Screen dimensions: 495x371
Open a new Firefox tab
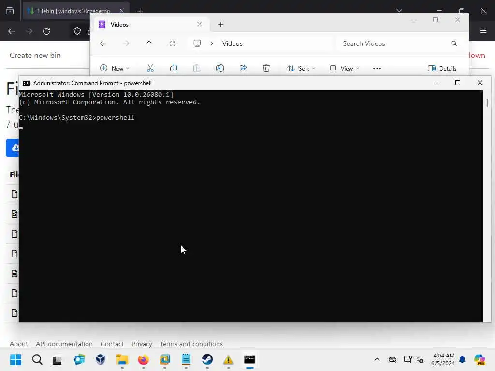coord(140,11)
